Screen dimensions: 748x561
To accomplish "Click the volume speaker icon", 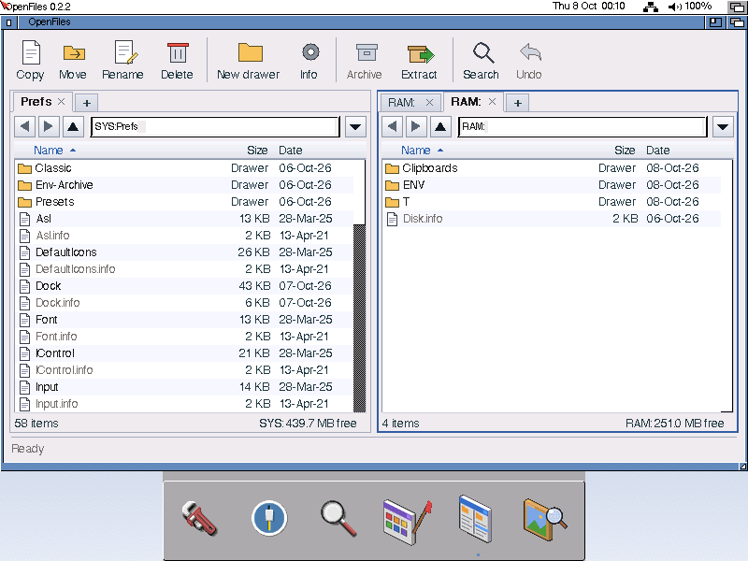I will [x=674, y=7].
